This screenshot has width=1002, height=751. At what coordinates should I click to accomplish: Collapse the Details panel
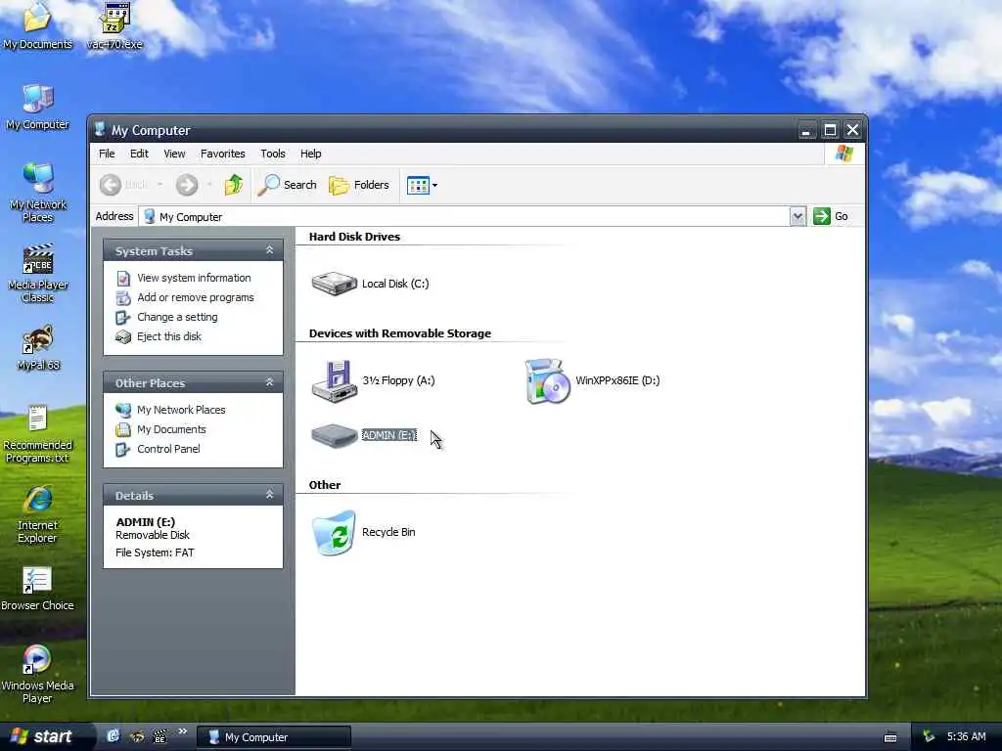(x=270, y=495)
